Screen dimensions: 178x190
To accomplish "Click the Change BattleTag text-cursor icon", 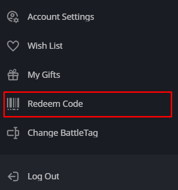I will pyautogui.click(x=13, y=133).
